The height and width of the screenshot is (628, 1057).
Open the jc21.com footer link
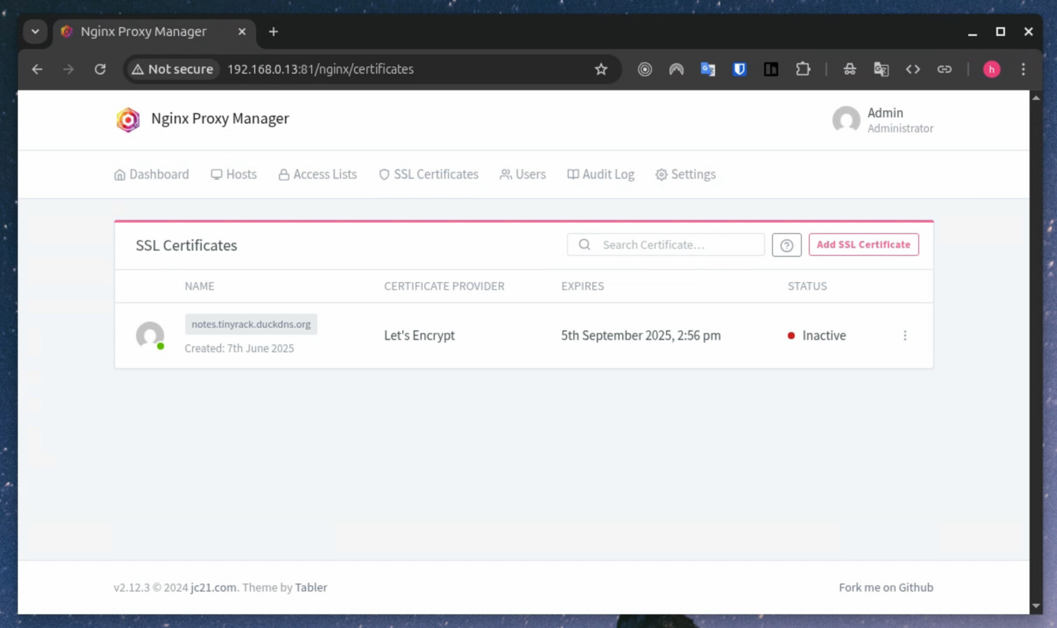pos(213,587)
